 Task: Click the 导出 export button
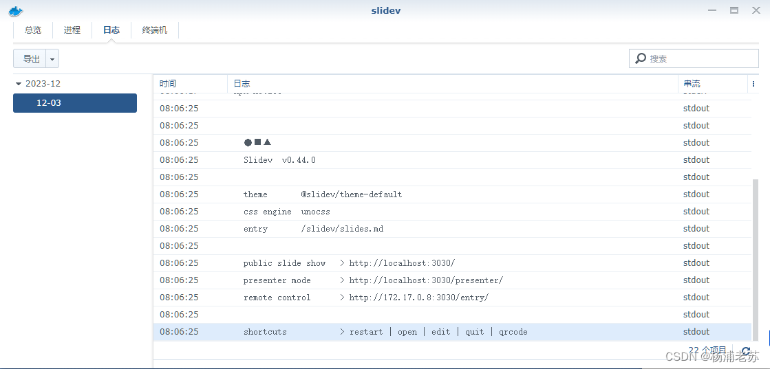click(30, 58)
